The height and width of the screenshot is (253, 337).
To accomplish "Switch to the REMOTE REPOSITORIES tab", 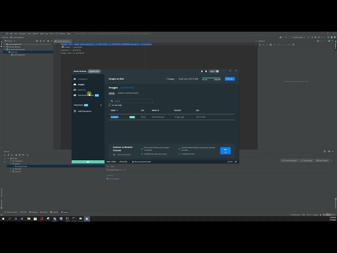I will 128,93.
